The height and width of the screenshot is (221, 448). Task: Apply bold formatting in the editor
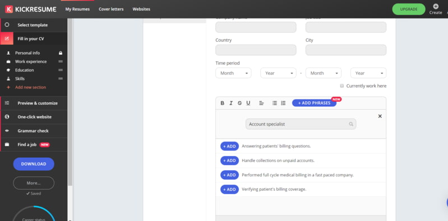click(222, 104)
